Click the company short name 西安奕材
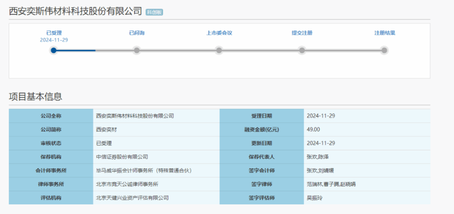 (106, 129)
